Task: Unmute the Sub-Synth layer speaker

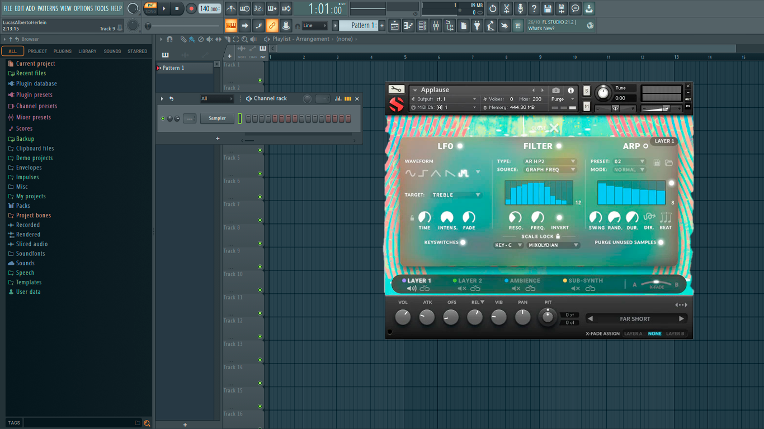Action: [575, 288]
